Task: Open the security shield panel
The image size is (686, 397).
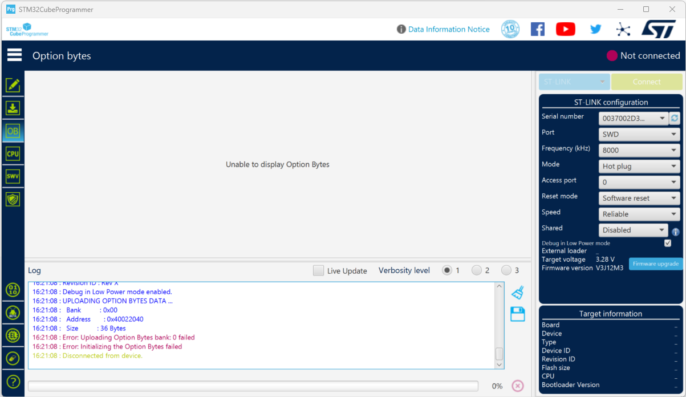Action: (13, 199)
